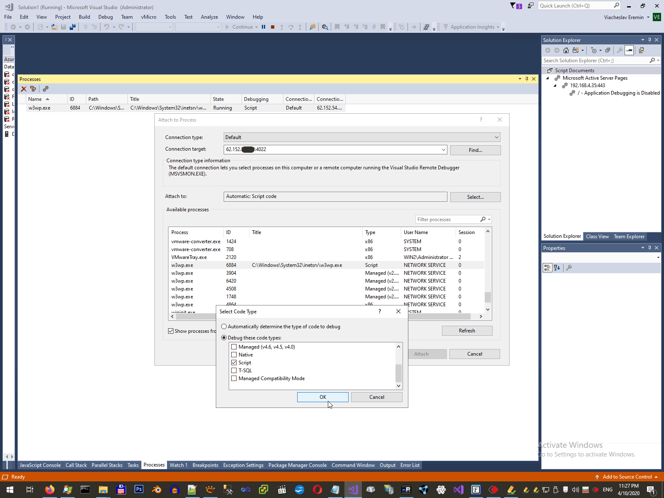Viewport: 664px width, 498px height.
Task: Open the Connection target dropdown arrow
Action: pos(443,149)
